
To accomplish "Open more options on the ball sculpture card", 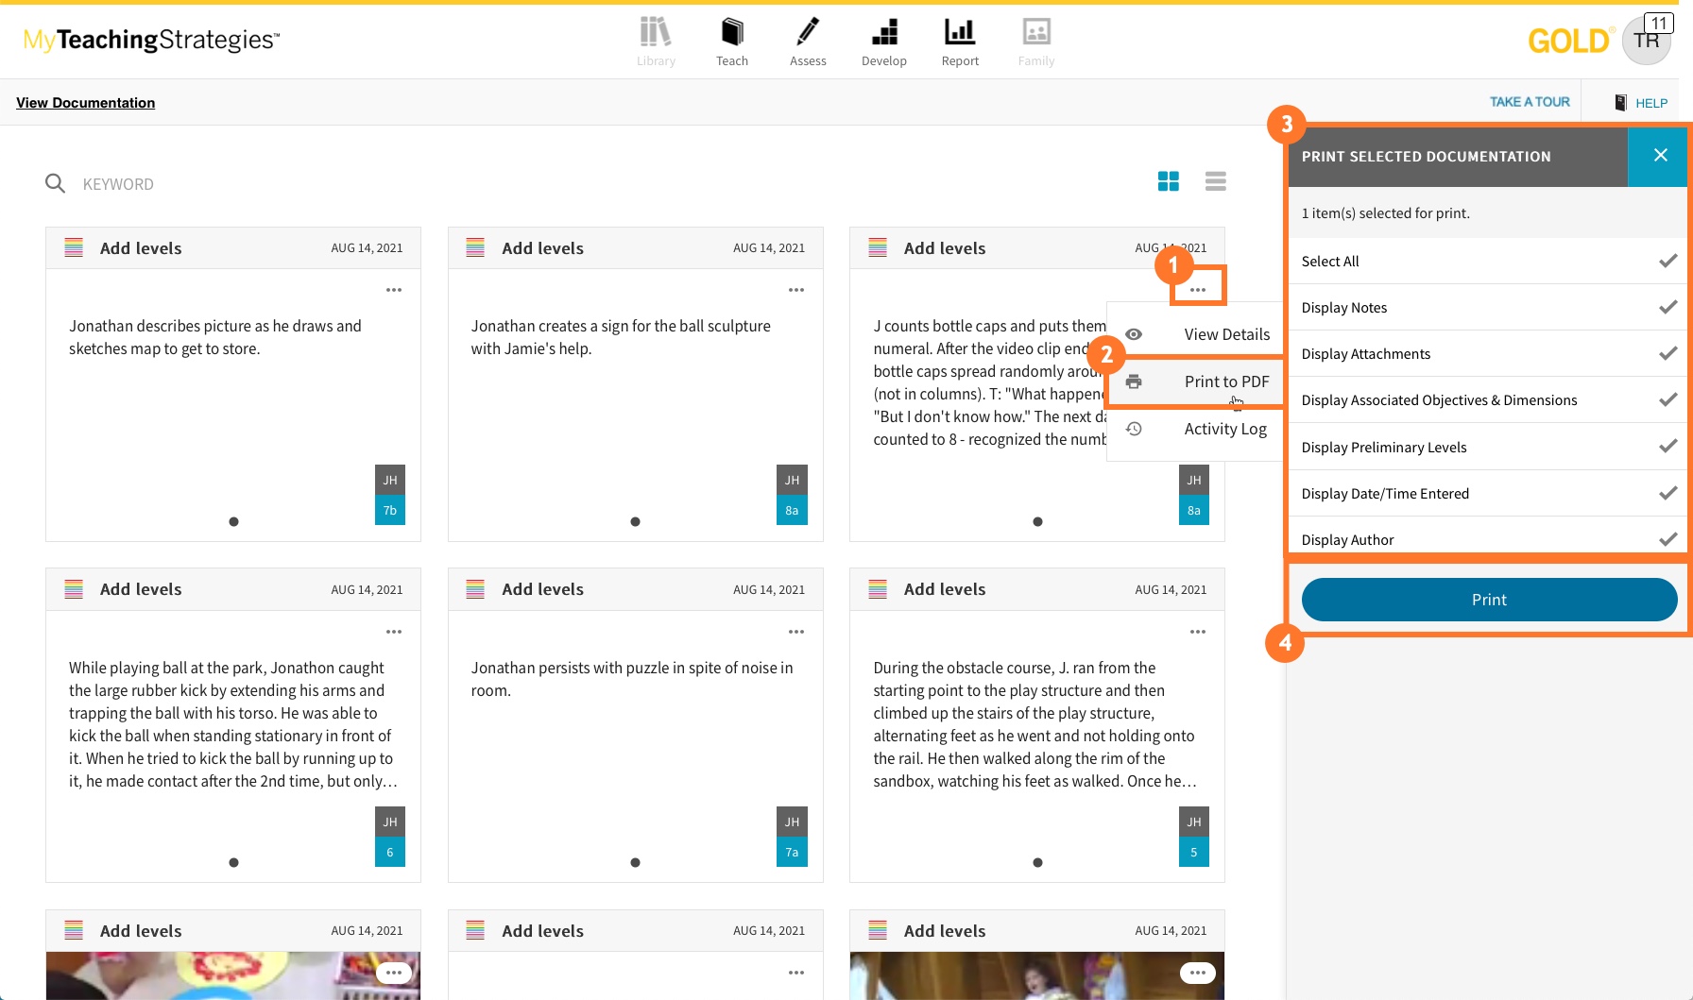I will point(796,290).
